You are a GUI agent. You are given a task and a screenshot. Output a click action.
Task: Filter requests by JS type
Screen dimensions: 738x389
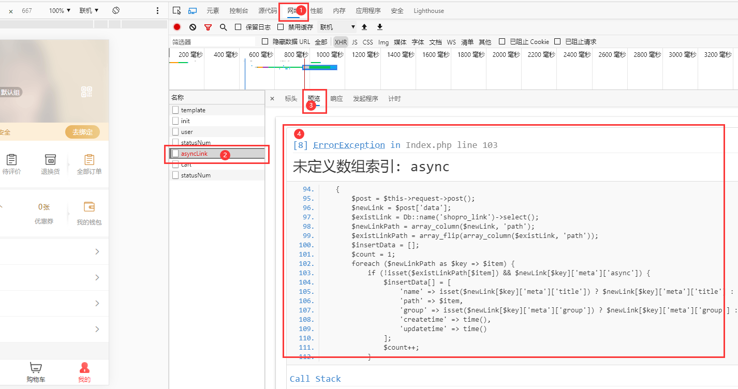click(x=355, y=42)
